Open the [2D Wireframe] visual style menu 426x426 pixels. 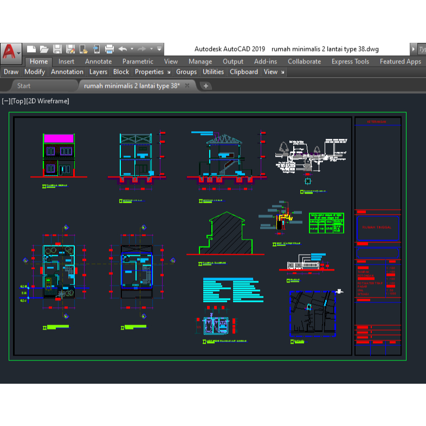point(48,101)
